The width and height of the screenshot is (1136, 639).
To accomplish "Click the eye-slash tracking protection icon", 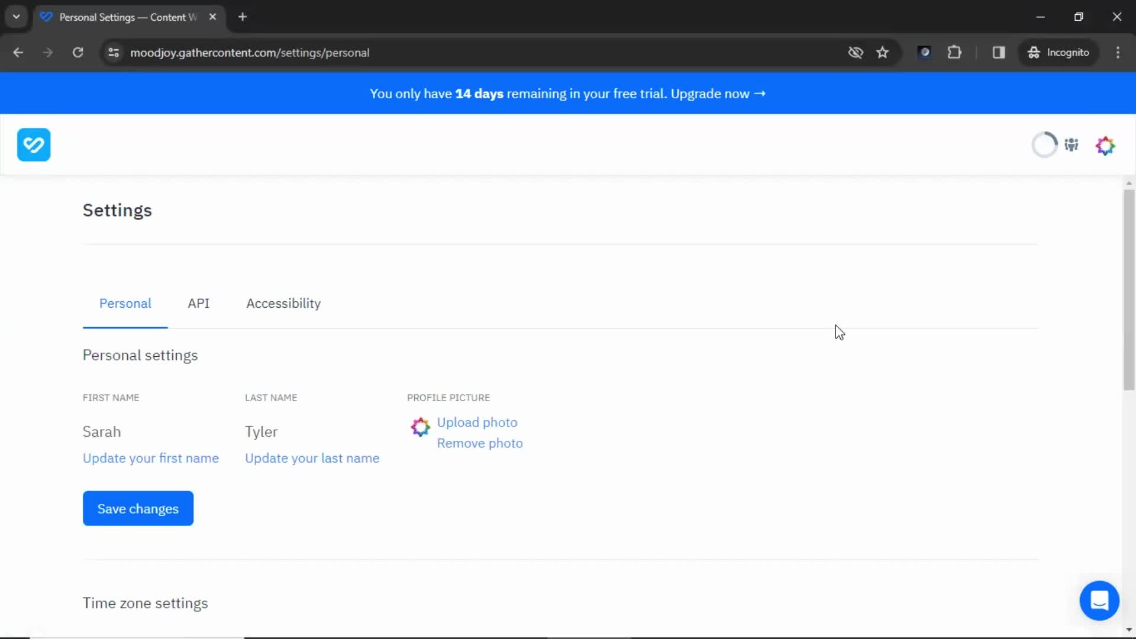I will point(856,53).
